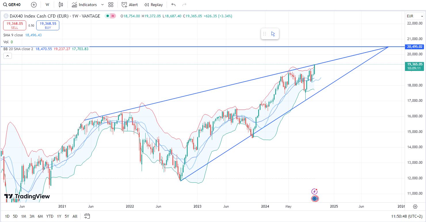
Task: Open chart settings via the gear icon
Action: pyautogui.click(x=415, y=206)
